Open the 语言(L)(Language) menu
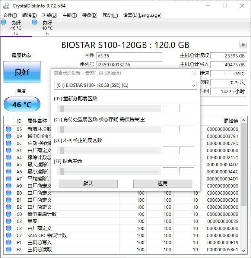Image resolution: width=251 pixels, height=258 pixels. (142, 15)
